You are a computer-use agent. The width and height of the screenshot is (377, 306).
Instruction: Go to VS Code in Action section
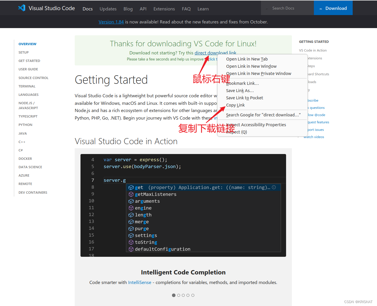[313, 50]
